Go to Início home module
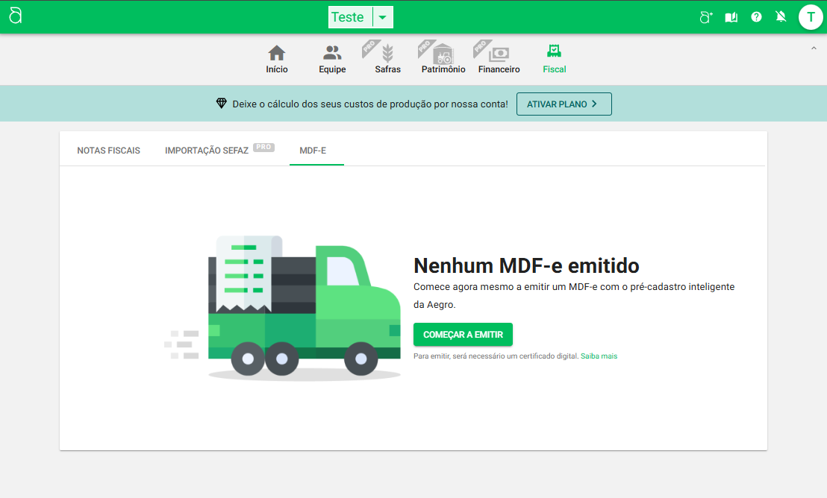 [x=277, y=59]
